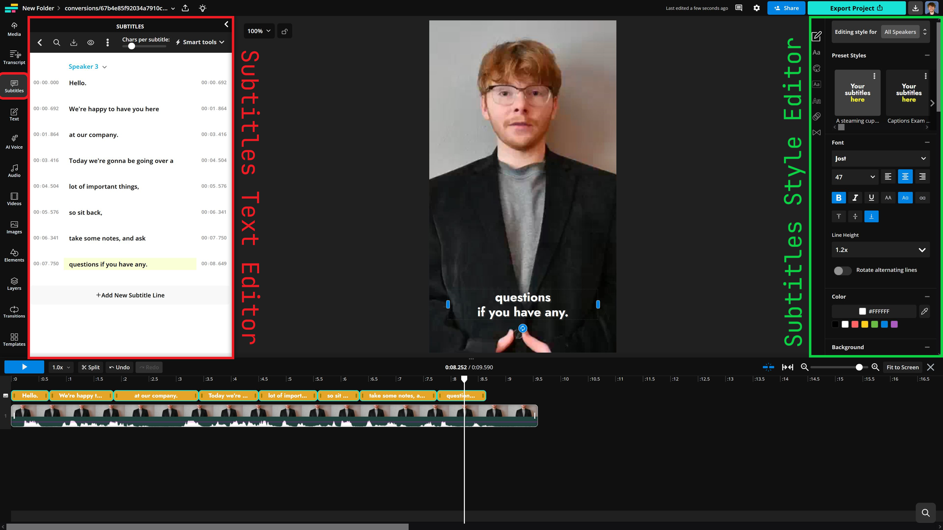Screen dimensions: 943x530
Task: Search within the subtitles list
Action: point(57,42)
